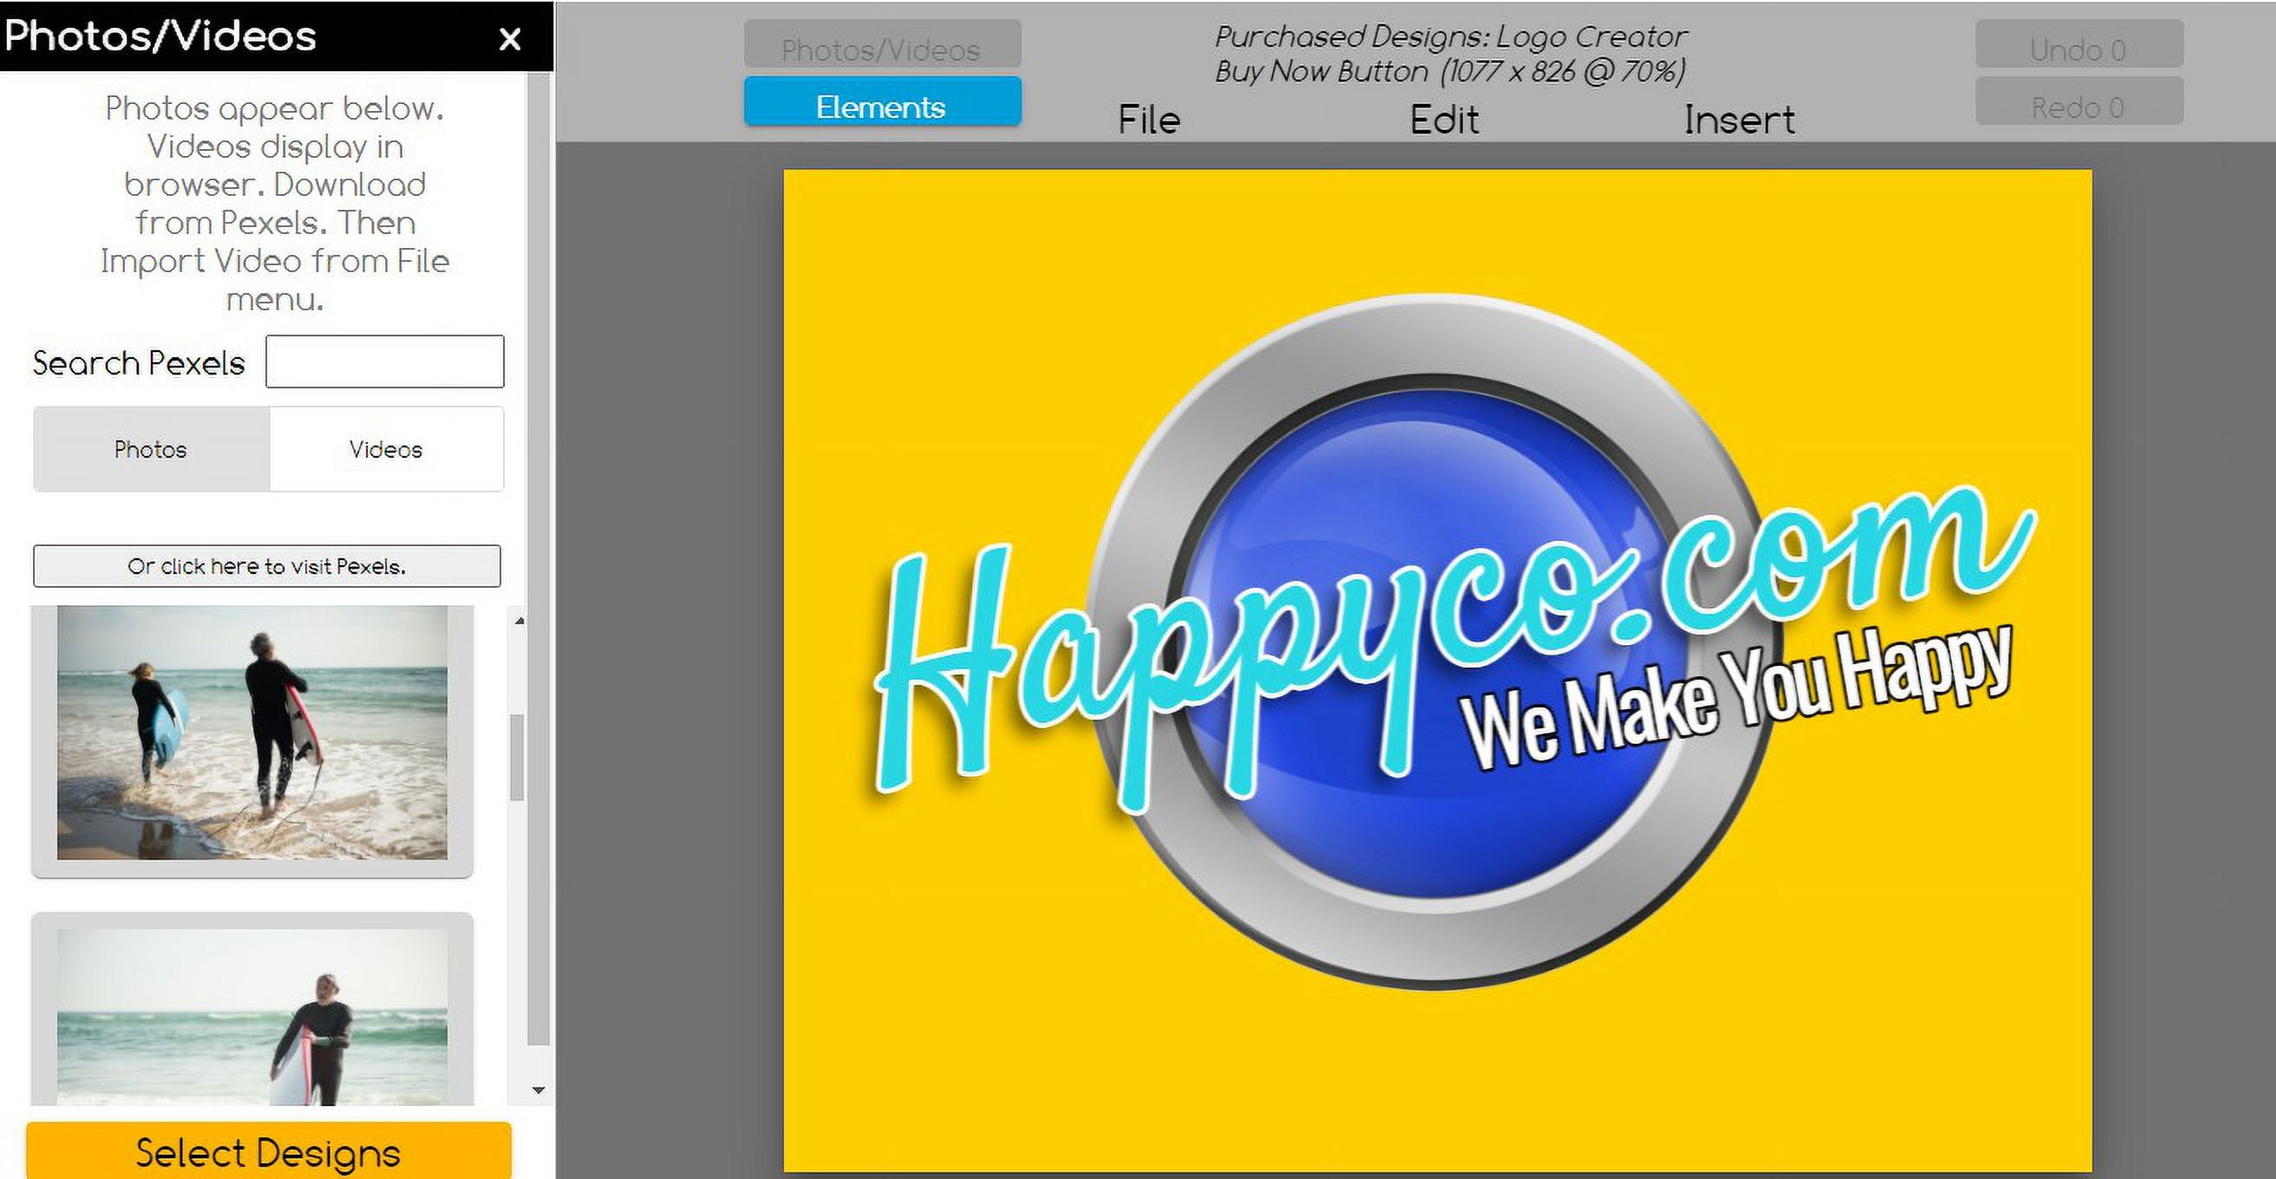
Task: Switch to the Videos tab
Action: 386,450
